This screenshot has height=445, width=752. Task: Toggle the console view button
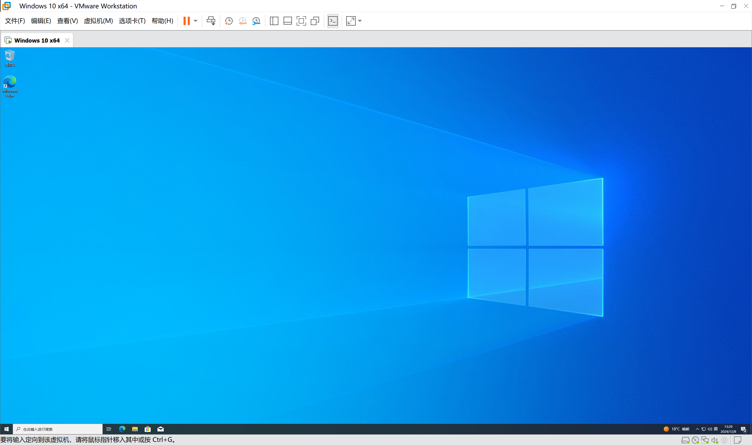[x=333, y=21]
